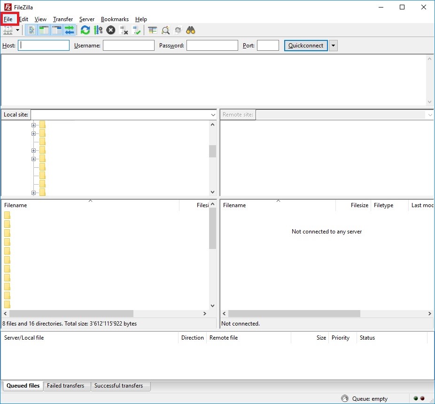Open the directory listing filters dialog
The width and height of the screenshot is (435, 404).
[x=152, y=30]
